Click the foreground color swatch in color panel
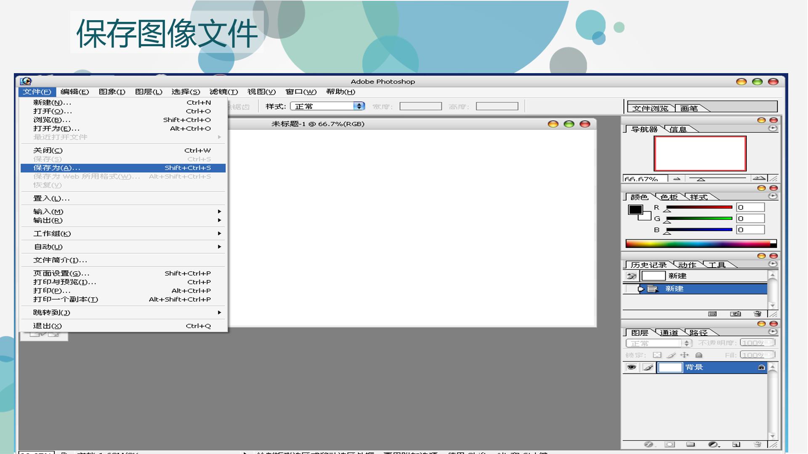Image resolution: width=808 pixels, height=454 pixels. click(635, 210)
